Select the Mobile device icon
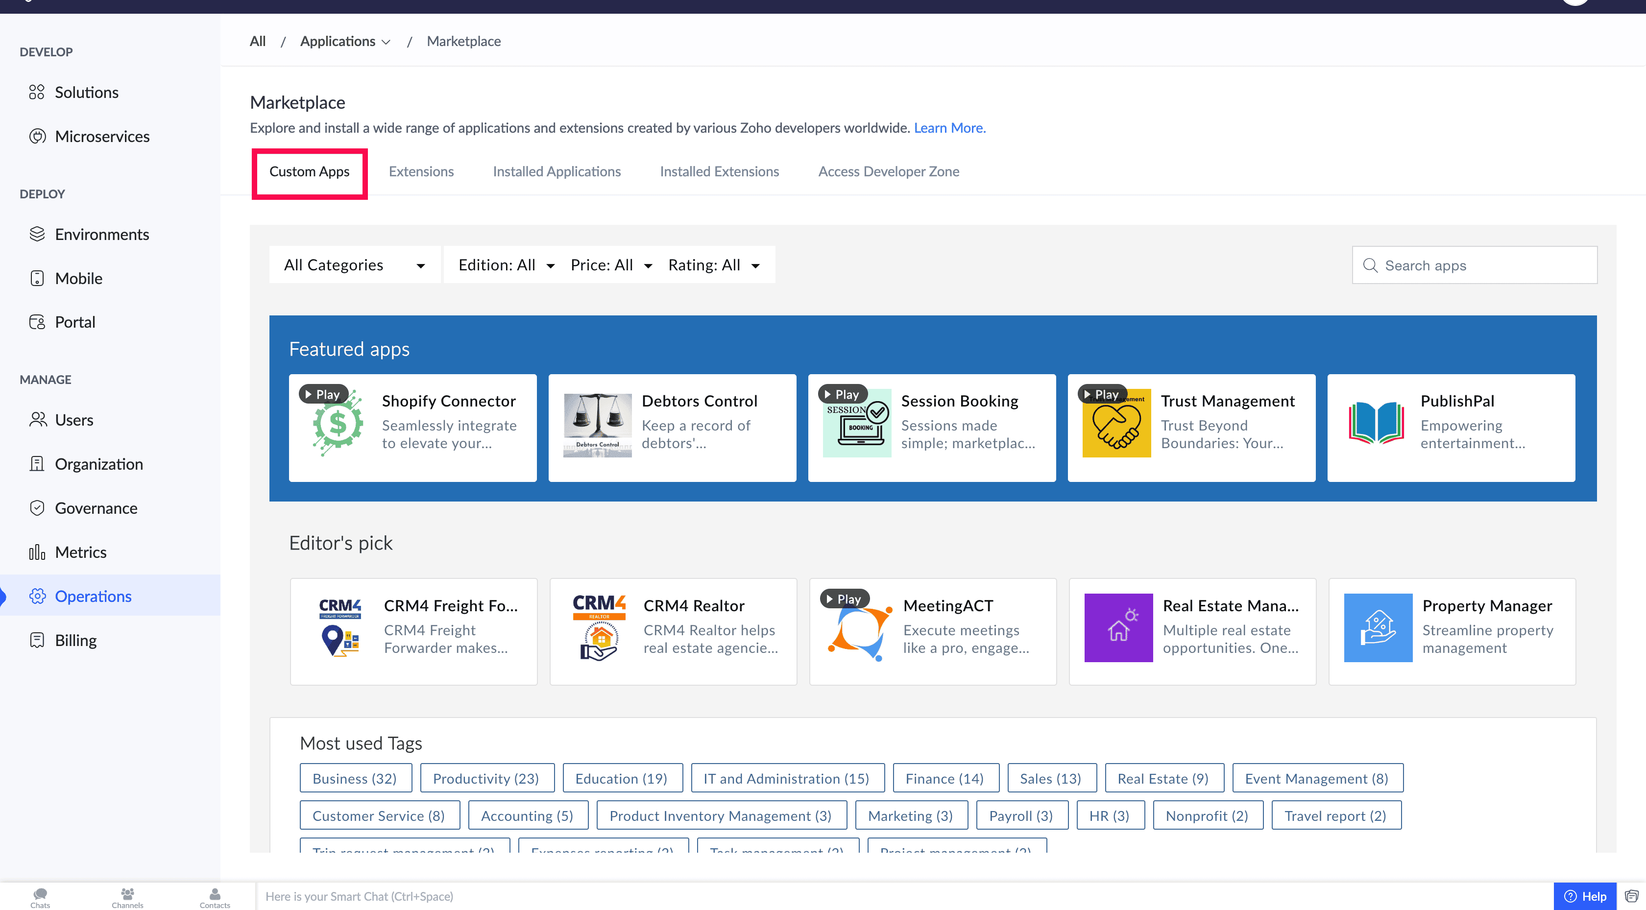Image resolution: width=1646 pixels, height=910 pixels. (37, 278)
